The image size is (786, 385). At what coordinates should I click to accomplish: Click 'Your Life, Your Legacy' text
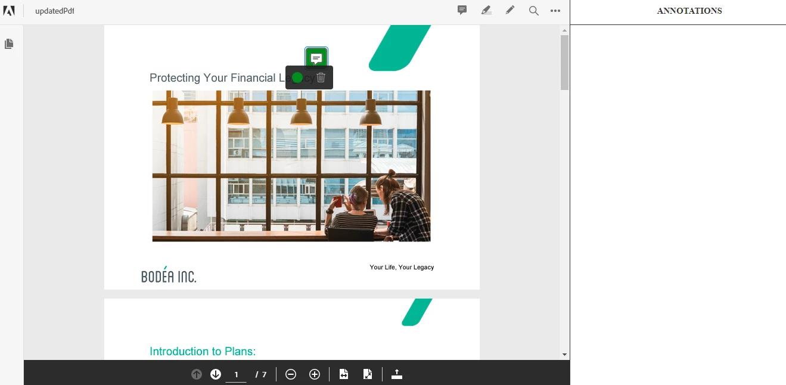click(x=402, y=267)
